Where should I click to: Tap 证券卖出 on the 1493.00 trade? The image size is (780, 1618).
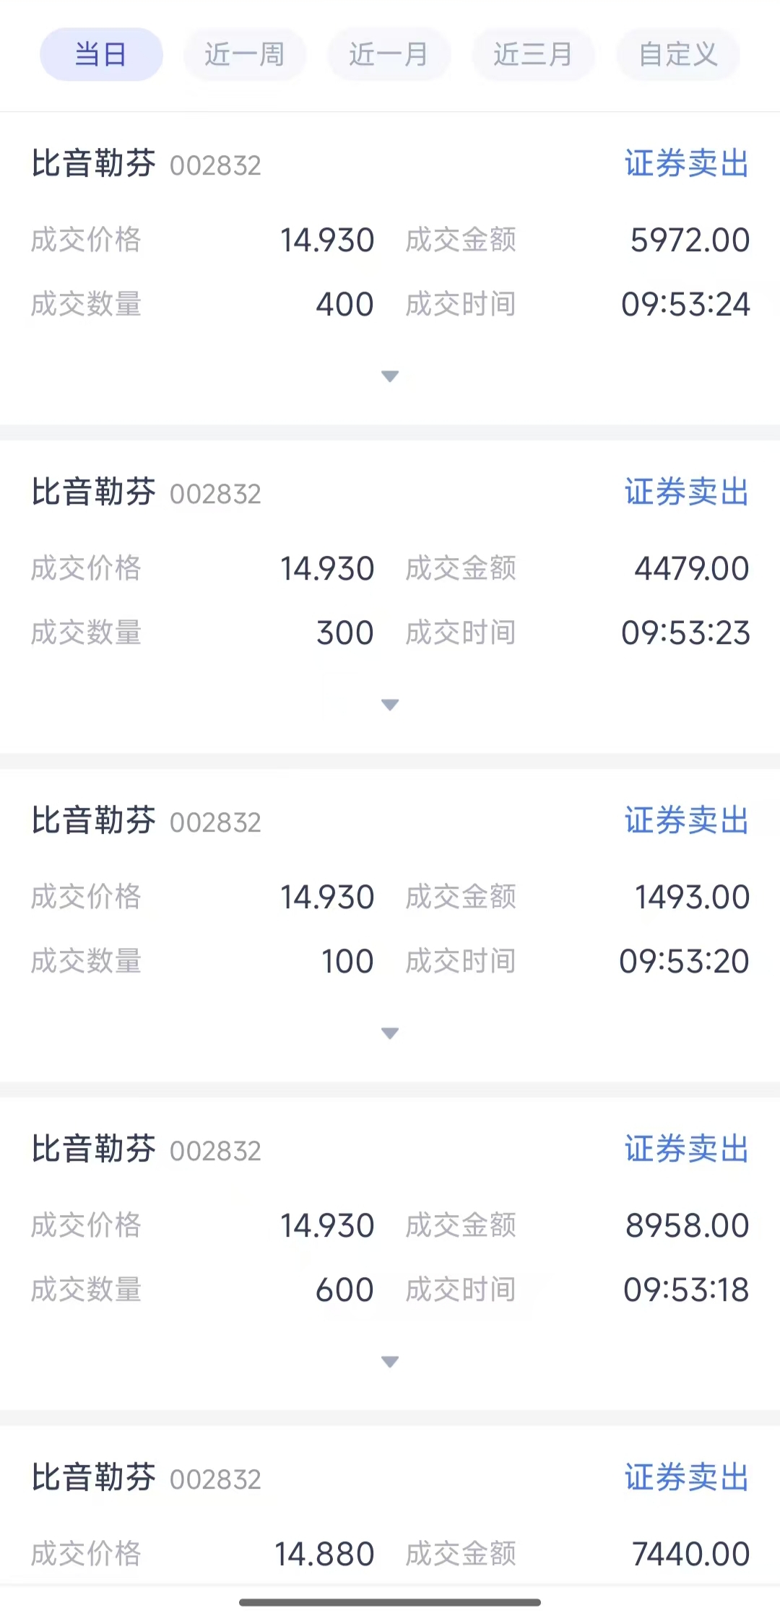(x=686, y=821)
